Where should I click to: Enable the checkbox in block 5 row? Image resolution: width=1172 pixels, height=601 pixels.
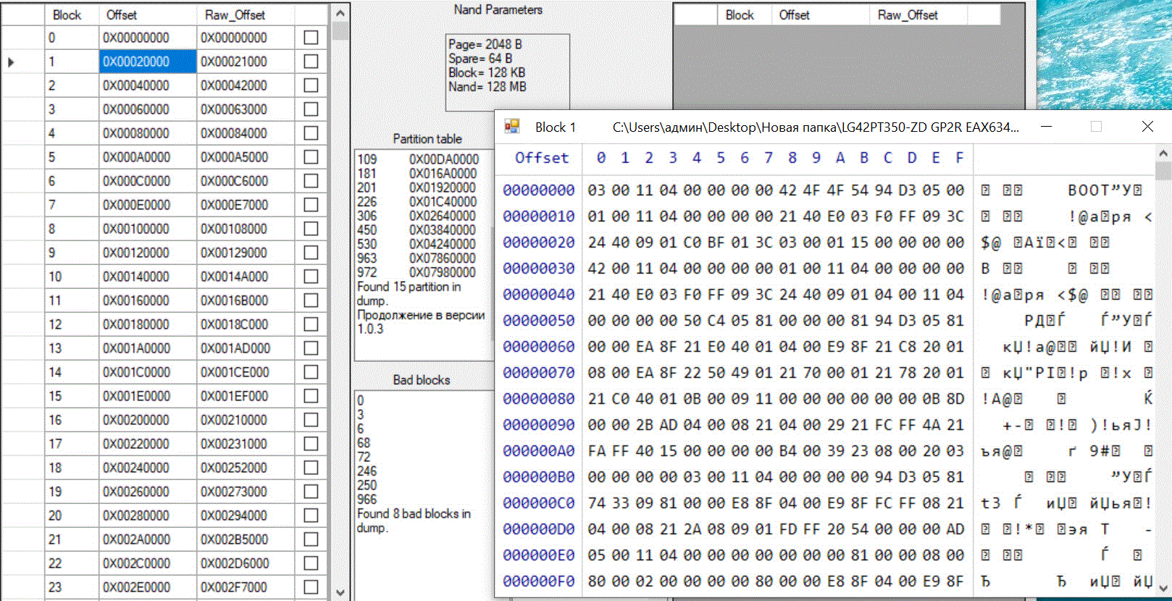311,157
